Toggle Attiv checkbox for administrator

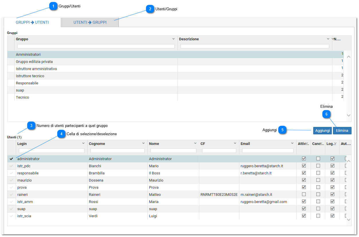coord(304,158)
